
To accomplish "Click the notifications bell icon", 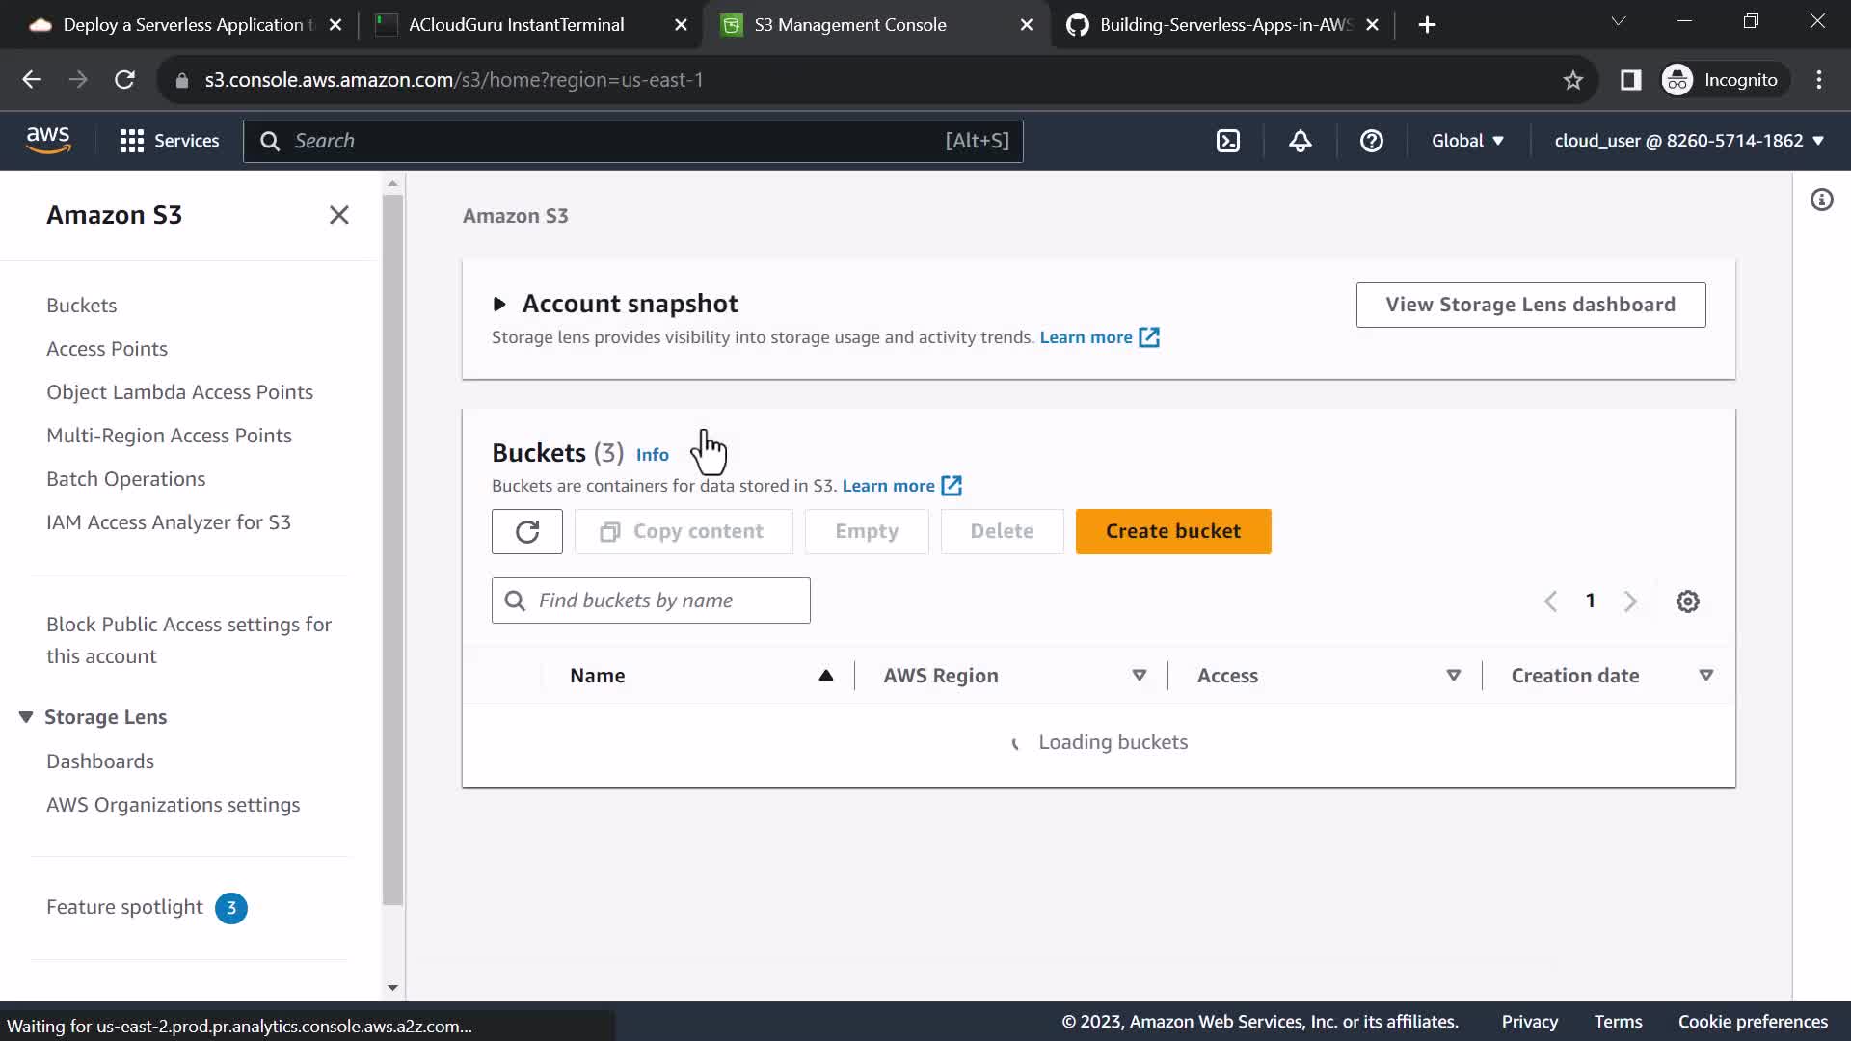I will [1300, 141].
